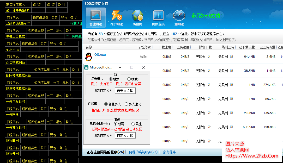This screenshot has height=163, width=283.
Task: Switch to the 所有程序 tab
Action: pos(169,152)
